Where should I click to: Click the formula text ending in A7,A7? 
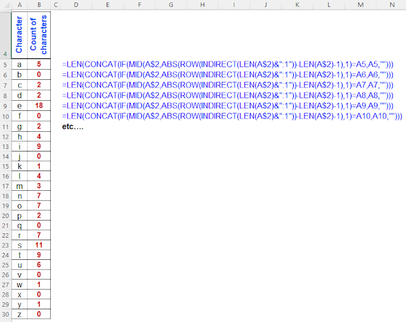(228, 85)
